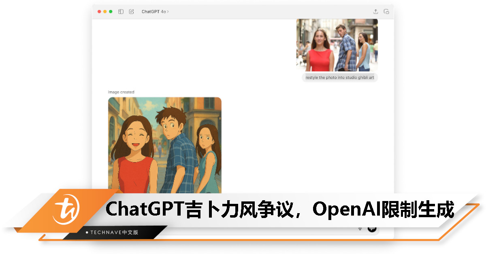
Task: Maximize the window using green button
Action: click(x=111, y=12)
